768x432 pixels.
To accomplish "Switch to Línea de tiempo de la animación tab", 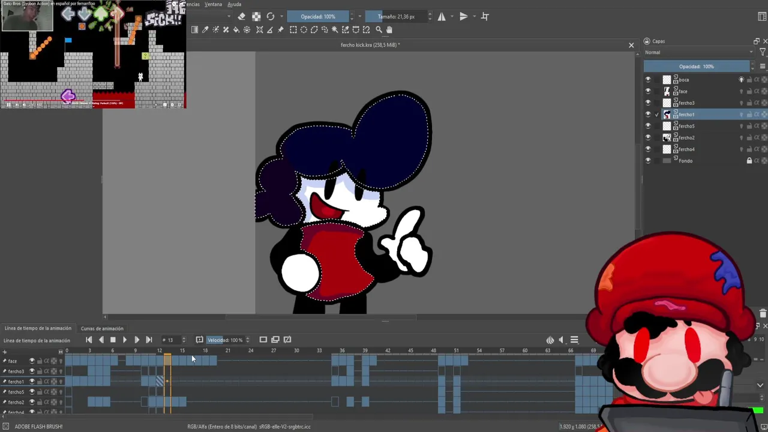I will point(38,328).
